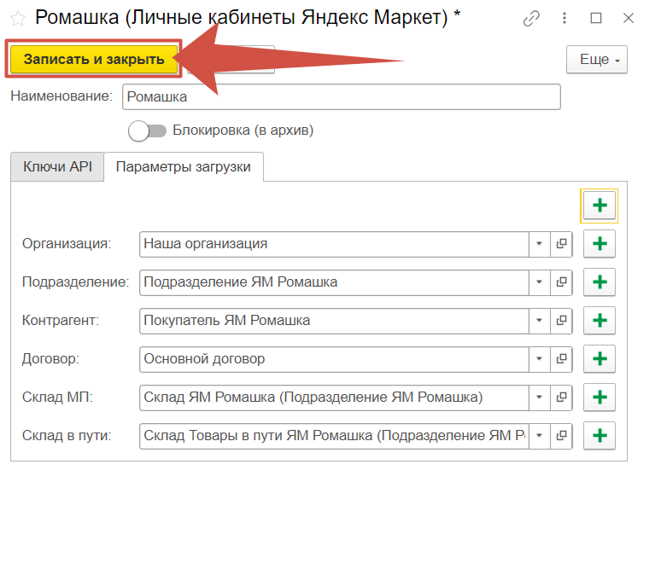Click the Наименование text field
This screenshot has height=563, width=649.
(341, 97)
